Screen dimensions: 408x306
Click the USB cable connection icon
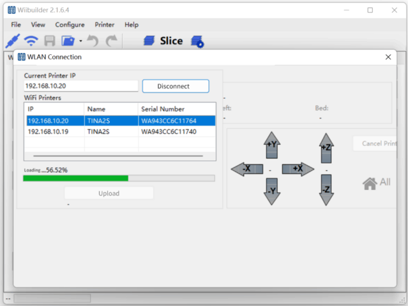[x=12, y=41]
